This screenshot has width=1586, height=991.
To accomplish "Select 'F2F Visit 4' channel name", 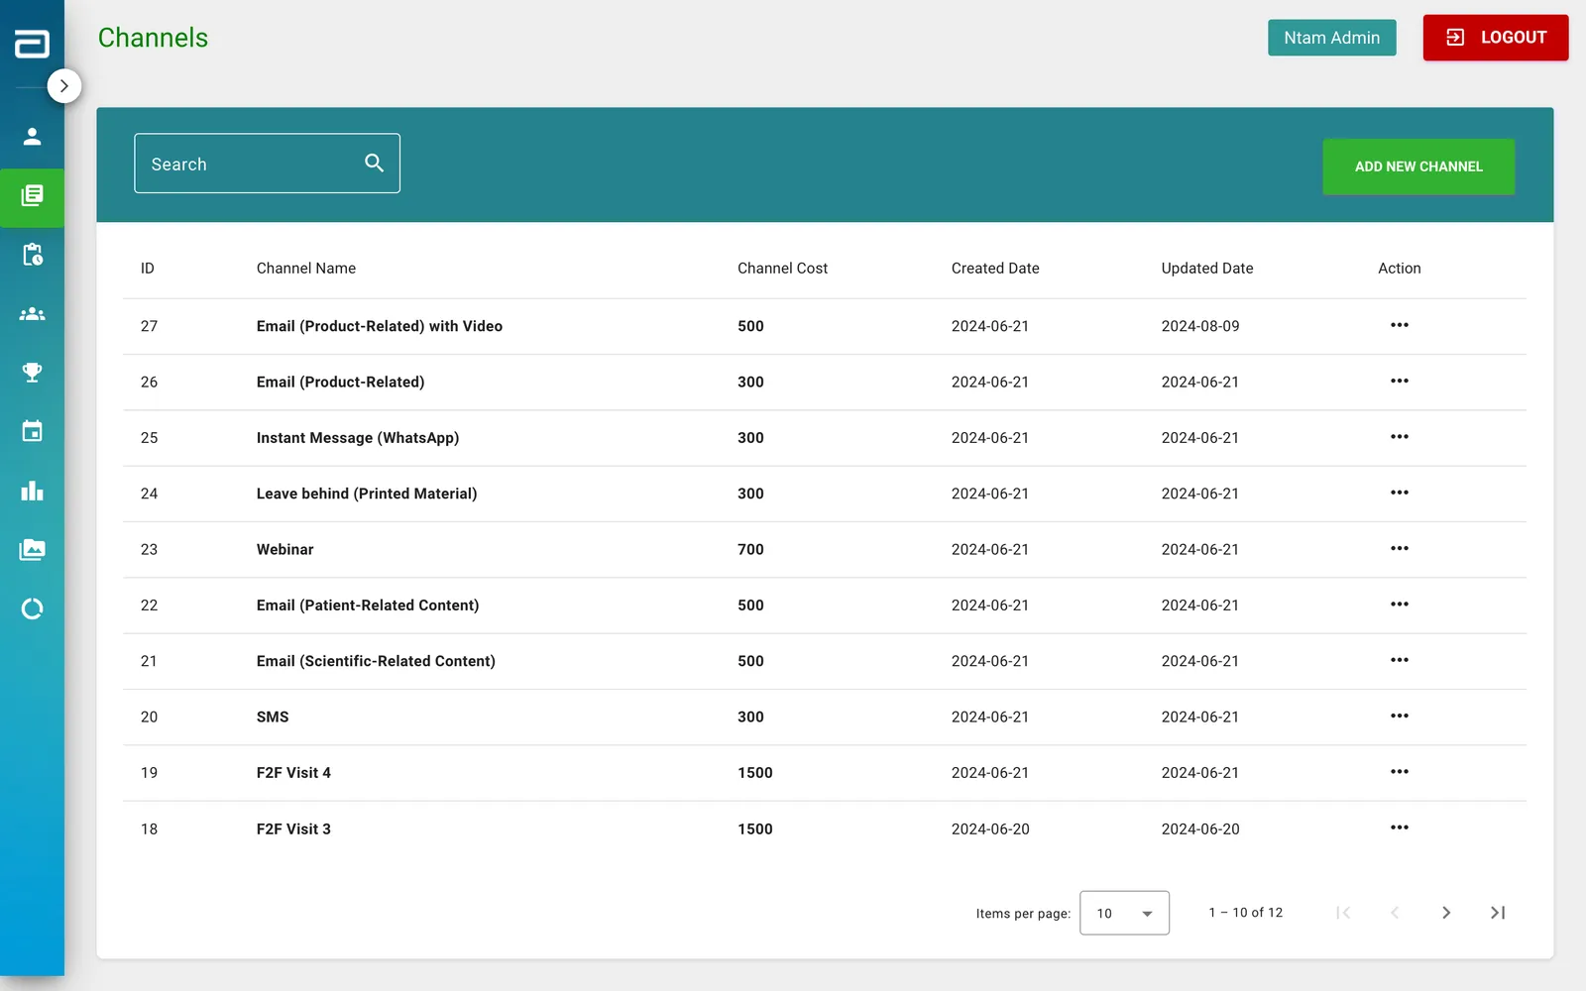I will pyautogui.click(x=293, y=773).
